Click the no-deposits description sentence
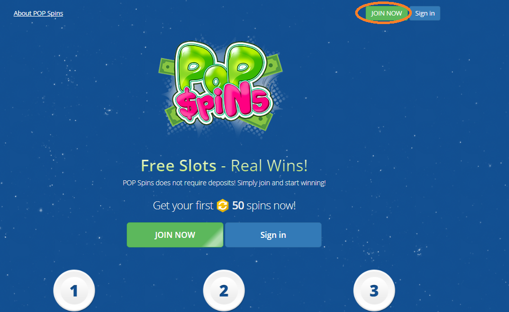The height and width of the screenshot is (312, 509). pos(224,183)
